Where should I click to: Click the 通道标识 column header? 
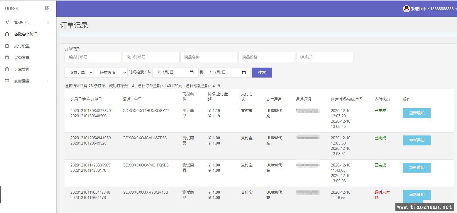pos(303,99)
